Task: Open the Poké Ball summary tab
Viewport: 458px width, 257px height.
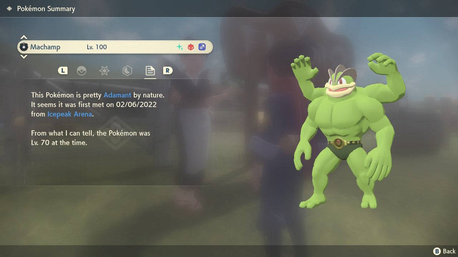Action: 82,71
